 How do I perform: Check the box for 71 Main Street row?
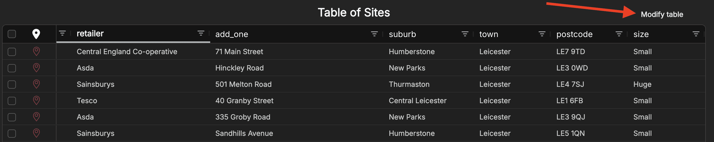(x=12, y=52)
